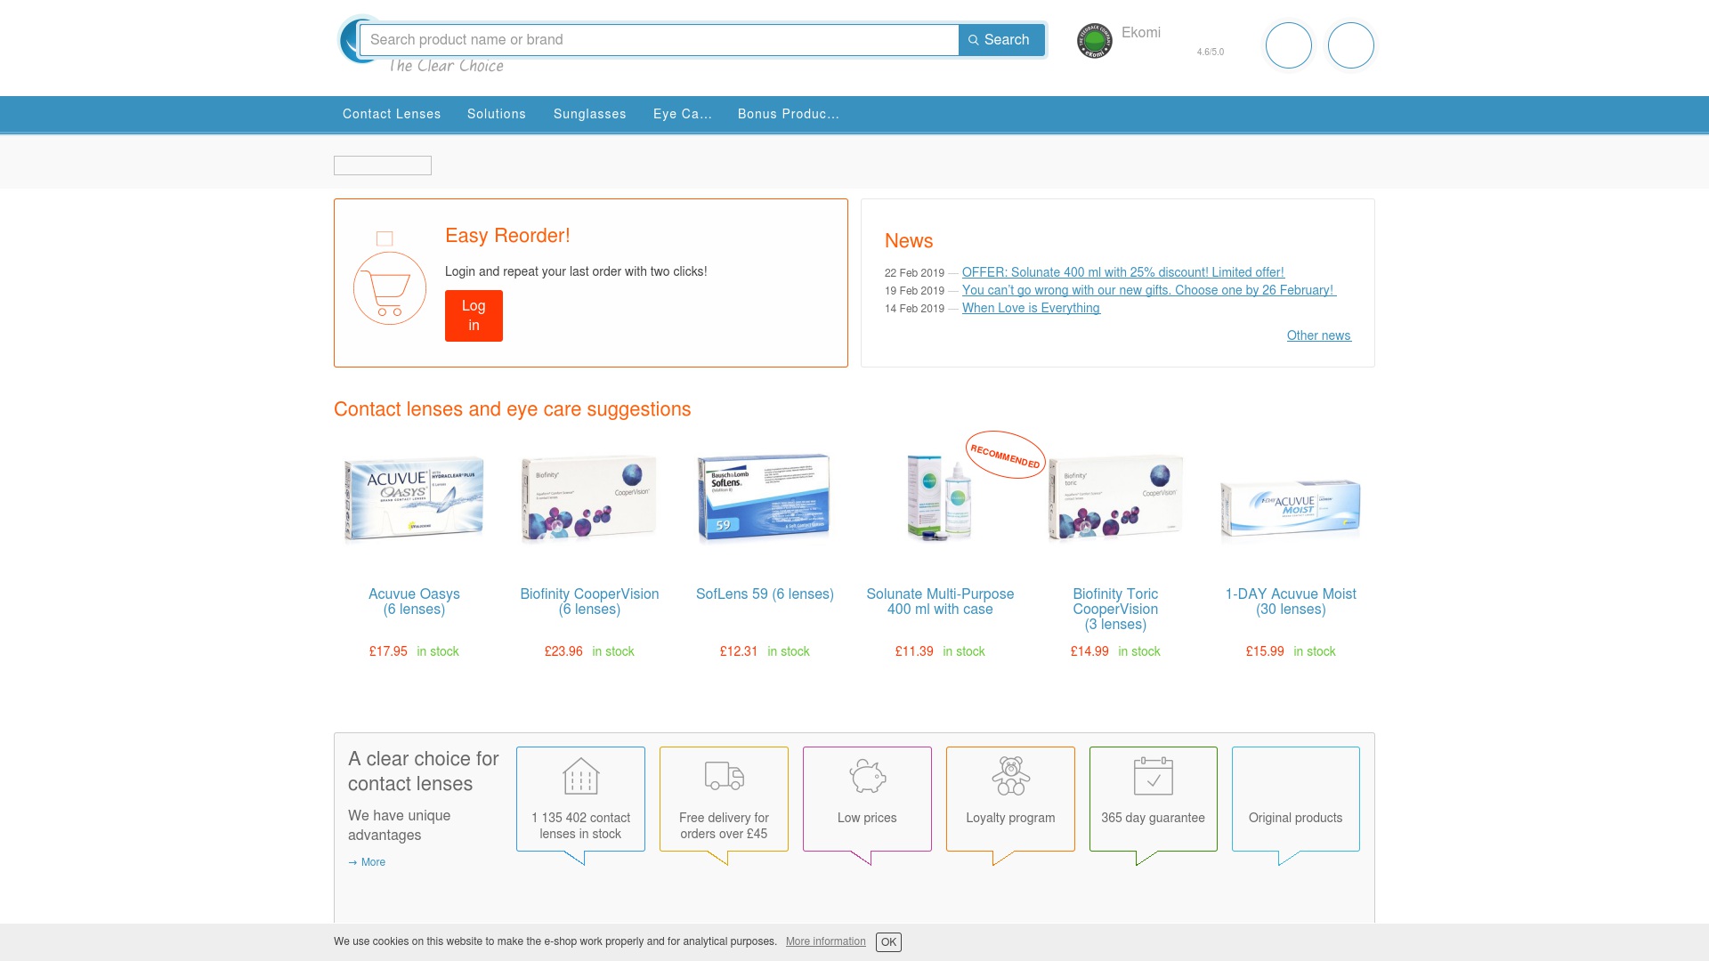Viewport: 1709px width, 961px height.
Task: Open the When Love is Everything news
Action: coord(1031,308)
